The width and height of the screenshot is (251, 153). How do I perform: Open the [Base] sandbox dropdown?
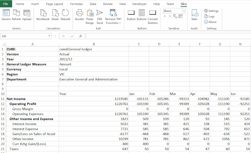pos(184,11)
